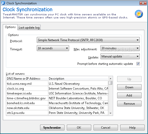Click USC Information Sciences Institute description
Image resolution: width=148 pixels, height=134 pixels.
(x=78, y=93)
